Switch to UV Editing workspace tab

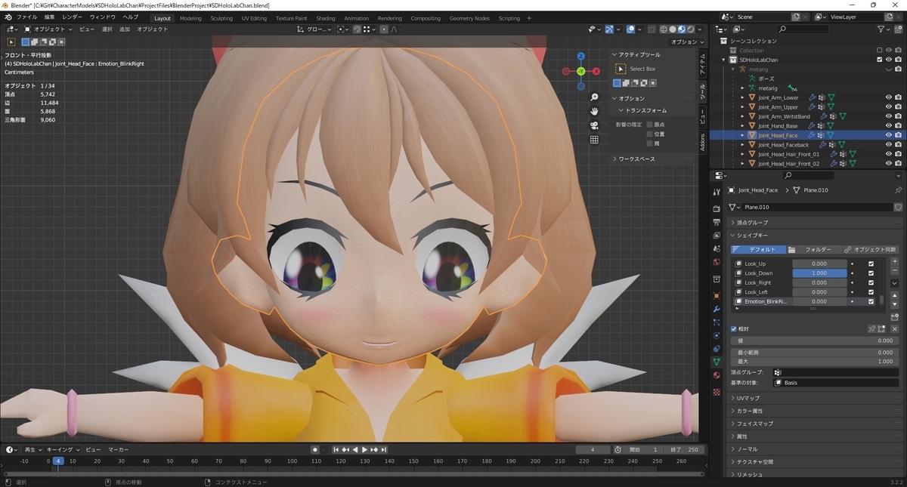click(x=254, y=18)
